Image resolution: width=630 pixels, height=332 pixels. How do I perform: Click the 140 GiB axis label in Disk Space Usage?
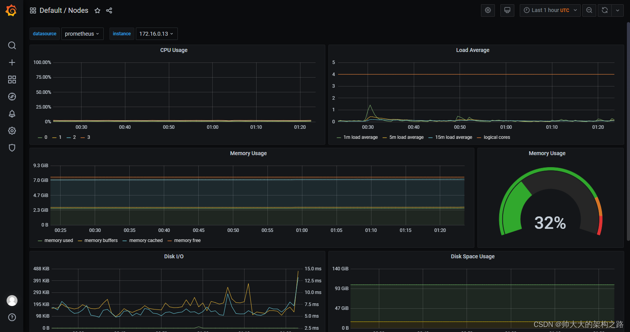pos(340,269)
